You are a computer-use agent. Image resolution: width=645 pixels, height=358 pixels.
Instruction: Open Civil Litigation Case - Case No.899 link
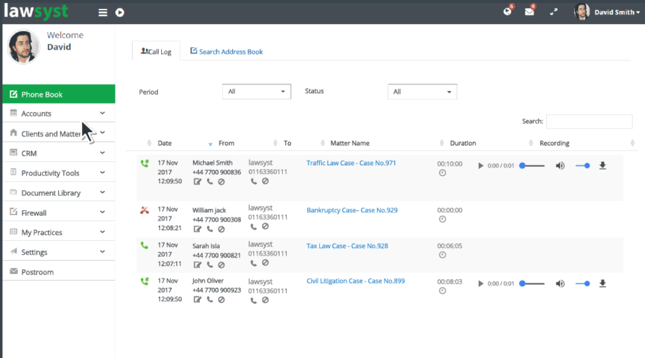click(355, 281)
